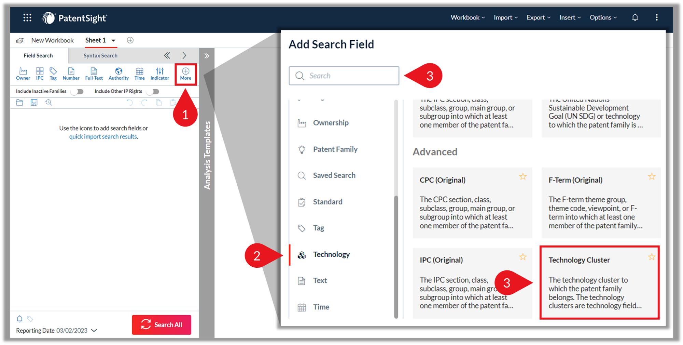The width and height of the screenshot is (683, 345).
Task: Open the Sheet 1 dropdown
Action: (x=114, y=40)
